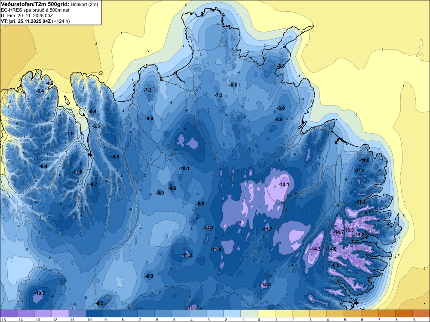This screenshot has height=322, width=430.
Task: Click the title 'Veðurstofan/T2m 500grid'
Action: [35, 4]
